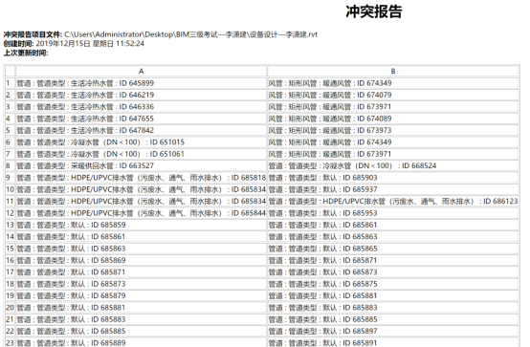This screenshot has width=530, height=347.
Task: Click the 采暖供回水管 cell ID 663527
Action: pos(142,166)
